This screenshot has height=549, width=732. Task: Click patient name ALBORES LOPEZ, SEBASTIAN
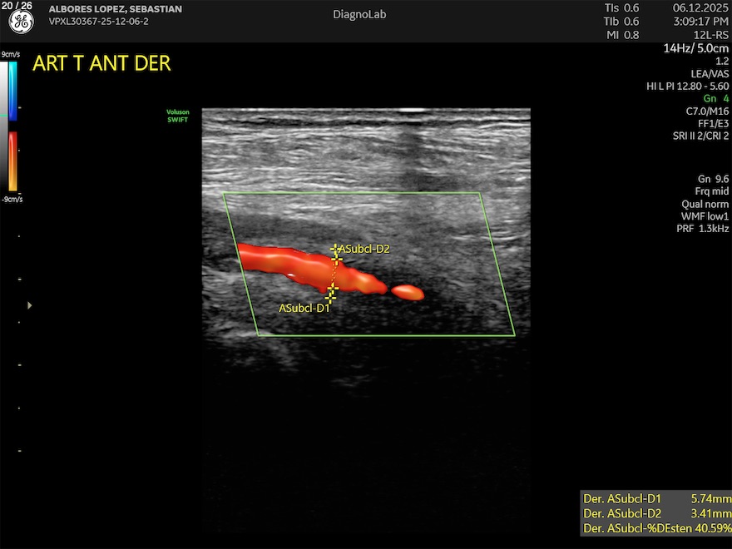115,9
